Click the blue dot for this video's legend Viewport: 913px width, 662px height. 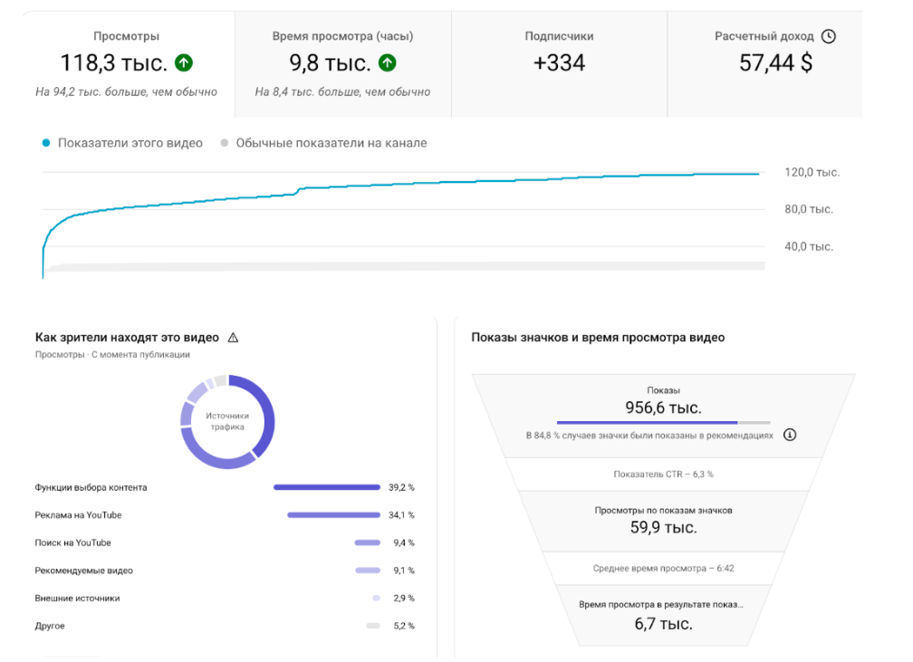coord(46,143)
